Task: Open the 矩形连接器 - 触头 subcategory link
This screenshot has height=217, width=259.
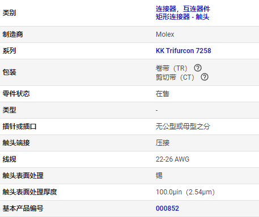Action: coord(182,17)
